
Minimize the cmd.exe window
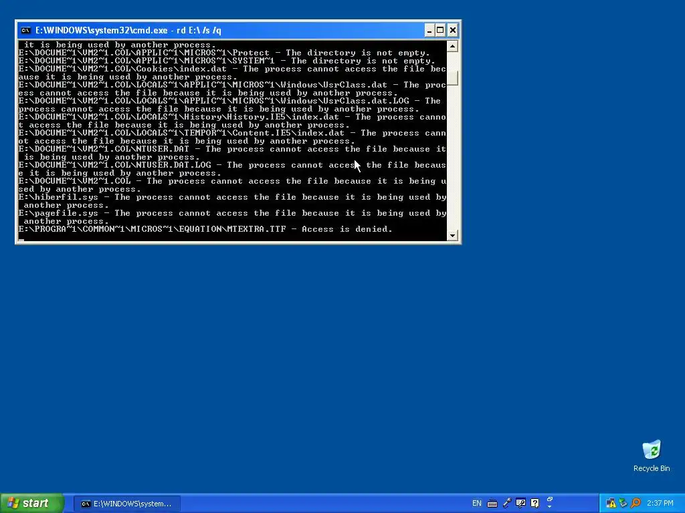pos(429,30)
